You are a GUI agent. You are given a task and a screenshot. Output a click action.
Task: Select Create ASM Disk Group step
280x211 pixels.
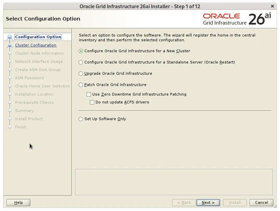tap(38, 70)
